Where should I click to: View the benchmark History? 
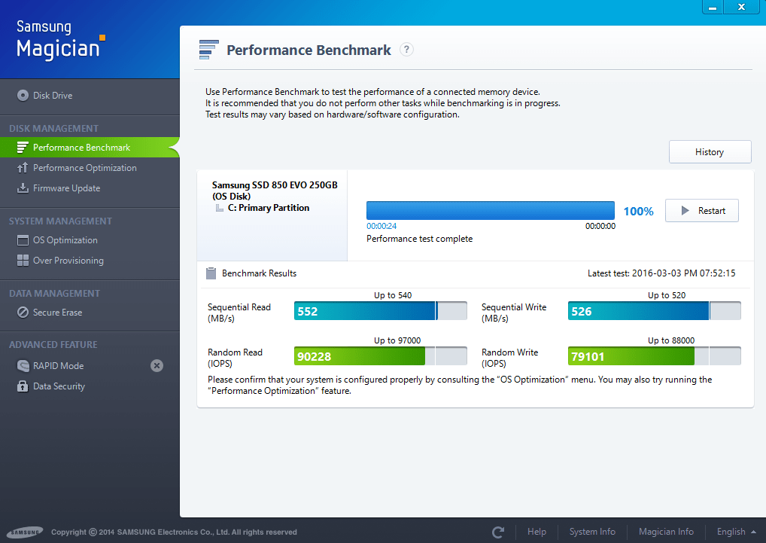709,151
